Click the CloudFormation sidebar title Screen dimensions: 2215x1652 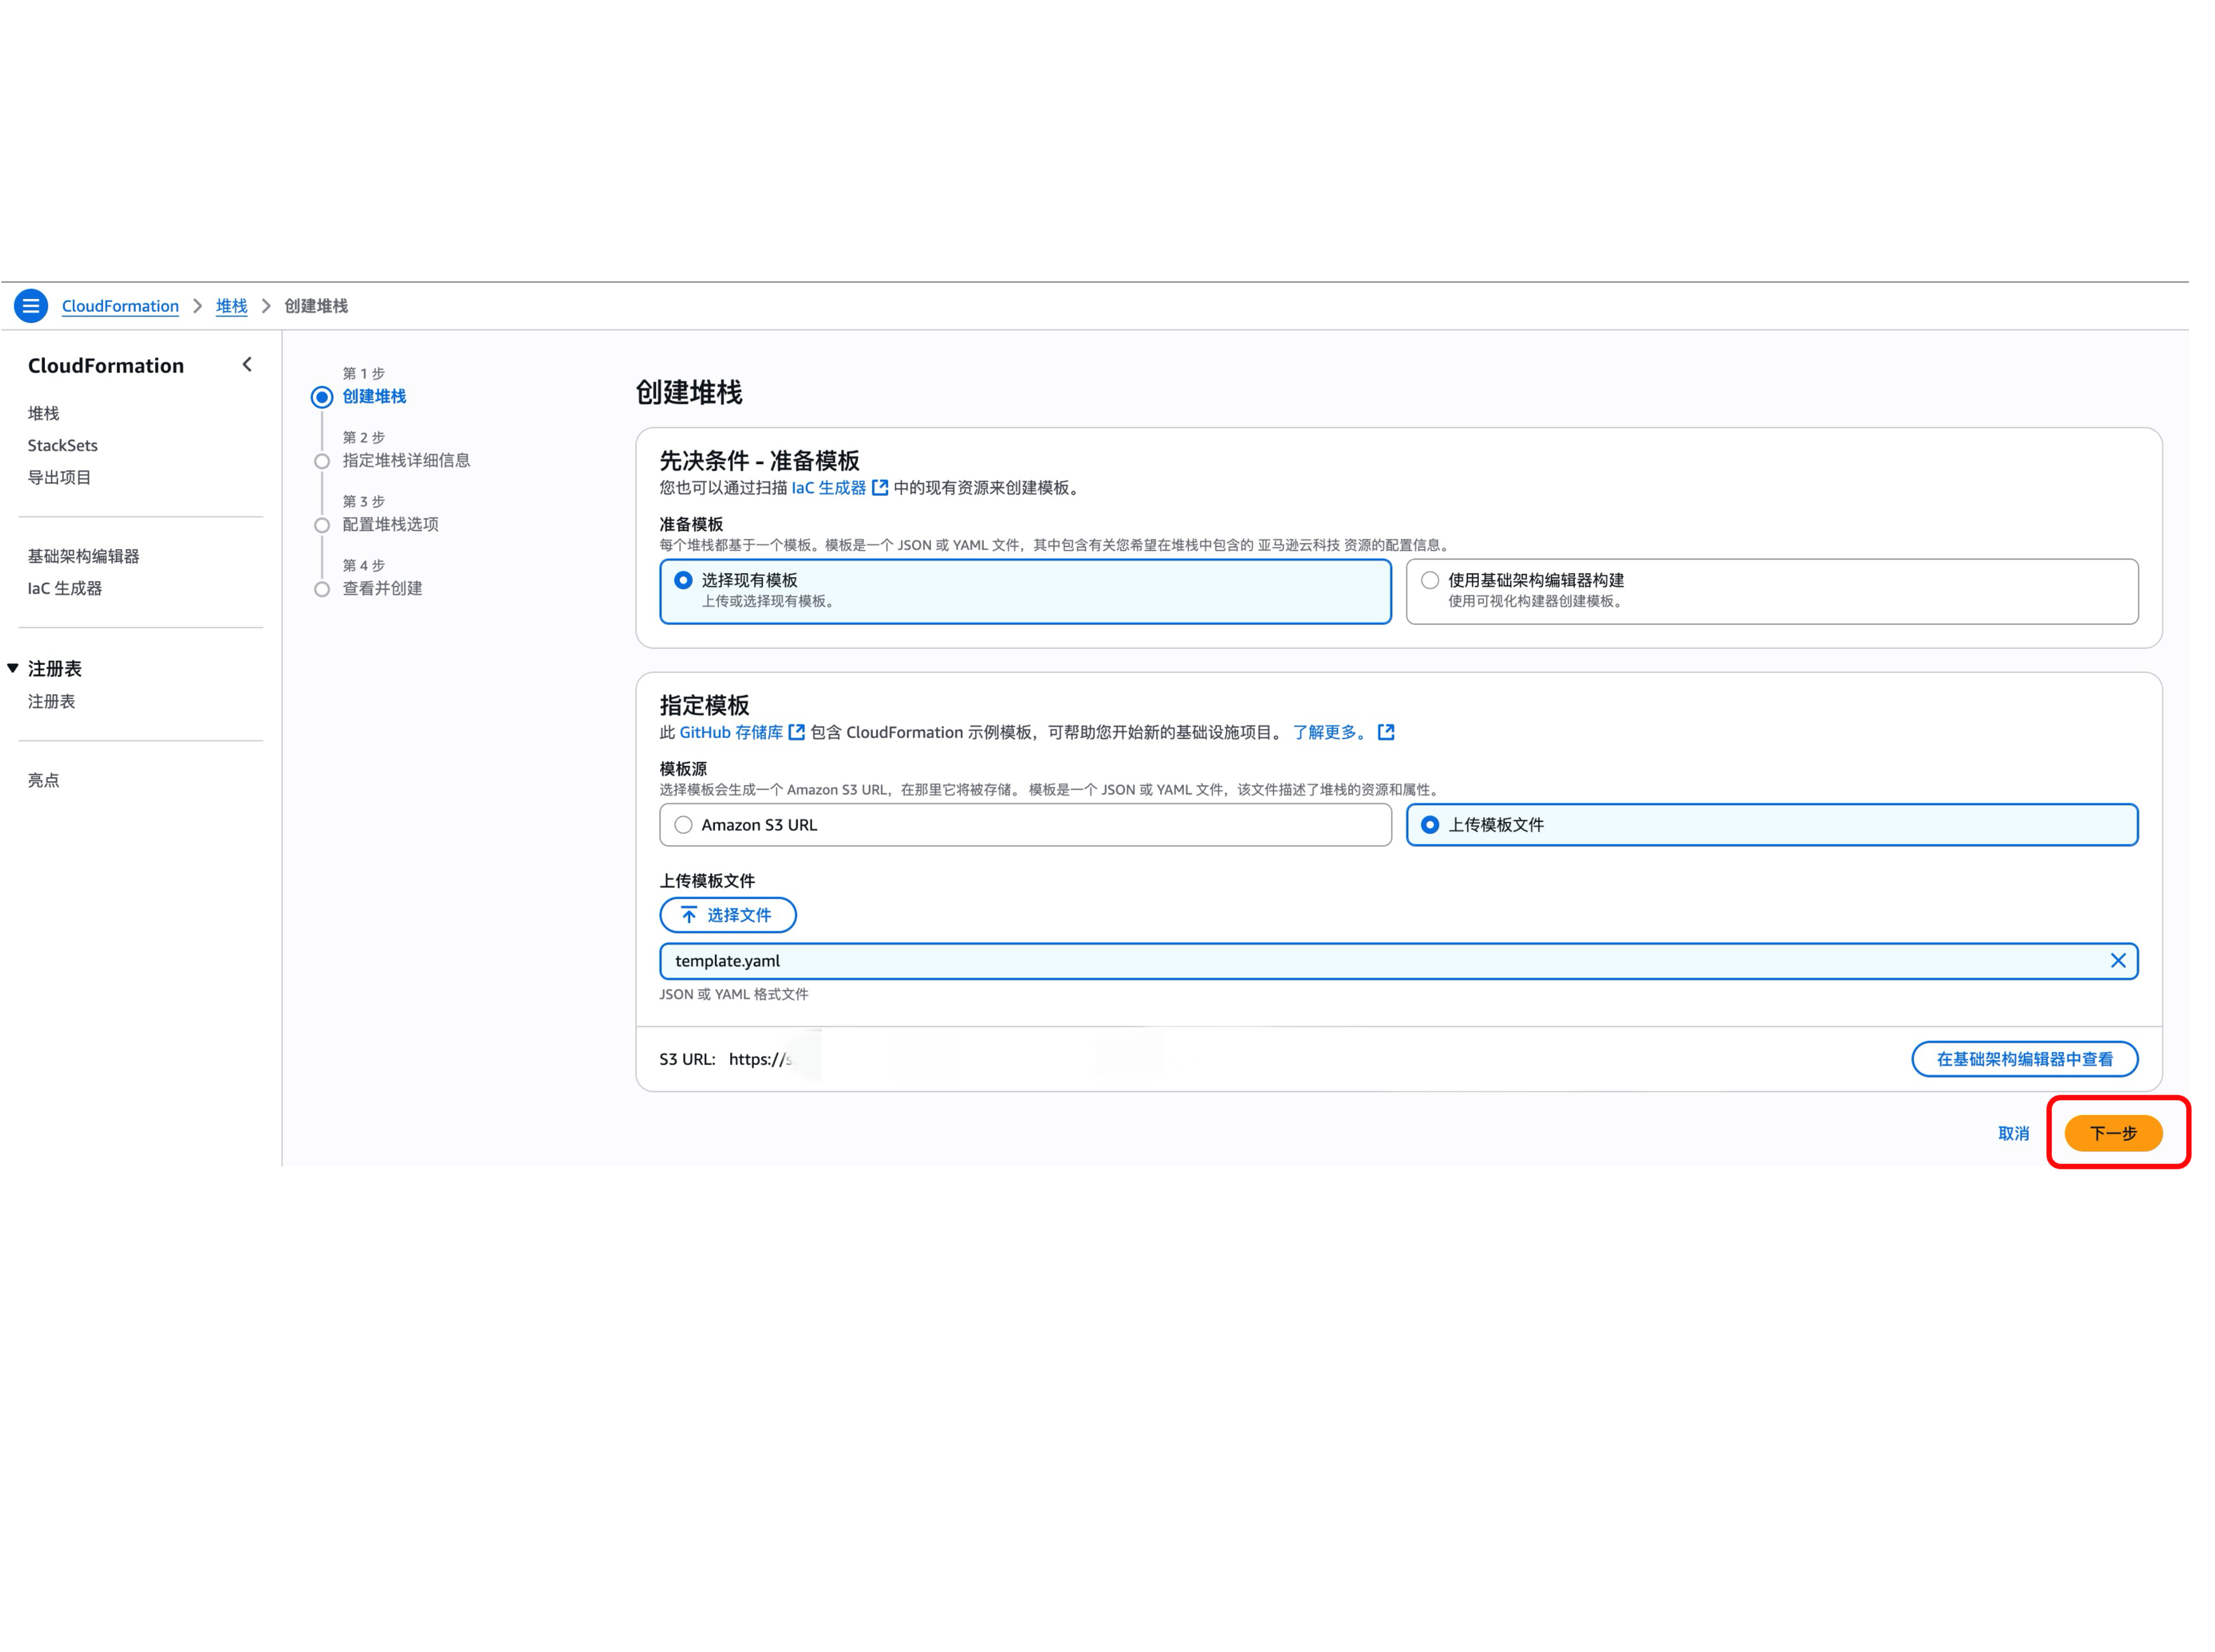pos(106,366)
